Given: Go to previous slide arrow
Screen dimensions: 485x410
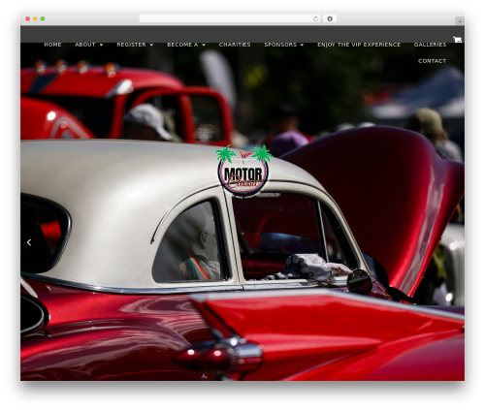Looking at the screenshot, I should [29, 242].
